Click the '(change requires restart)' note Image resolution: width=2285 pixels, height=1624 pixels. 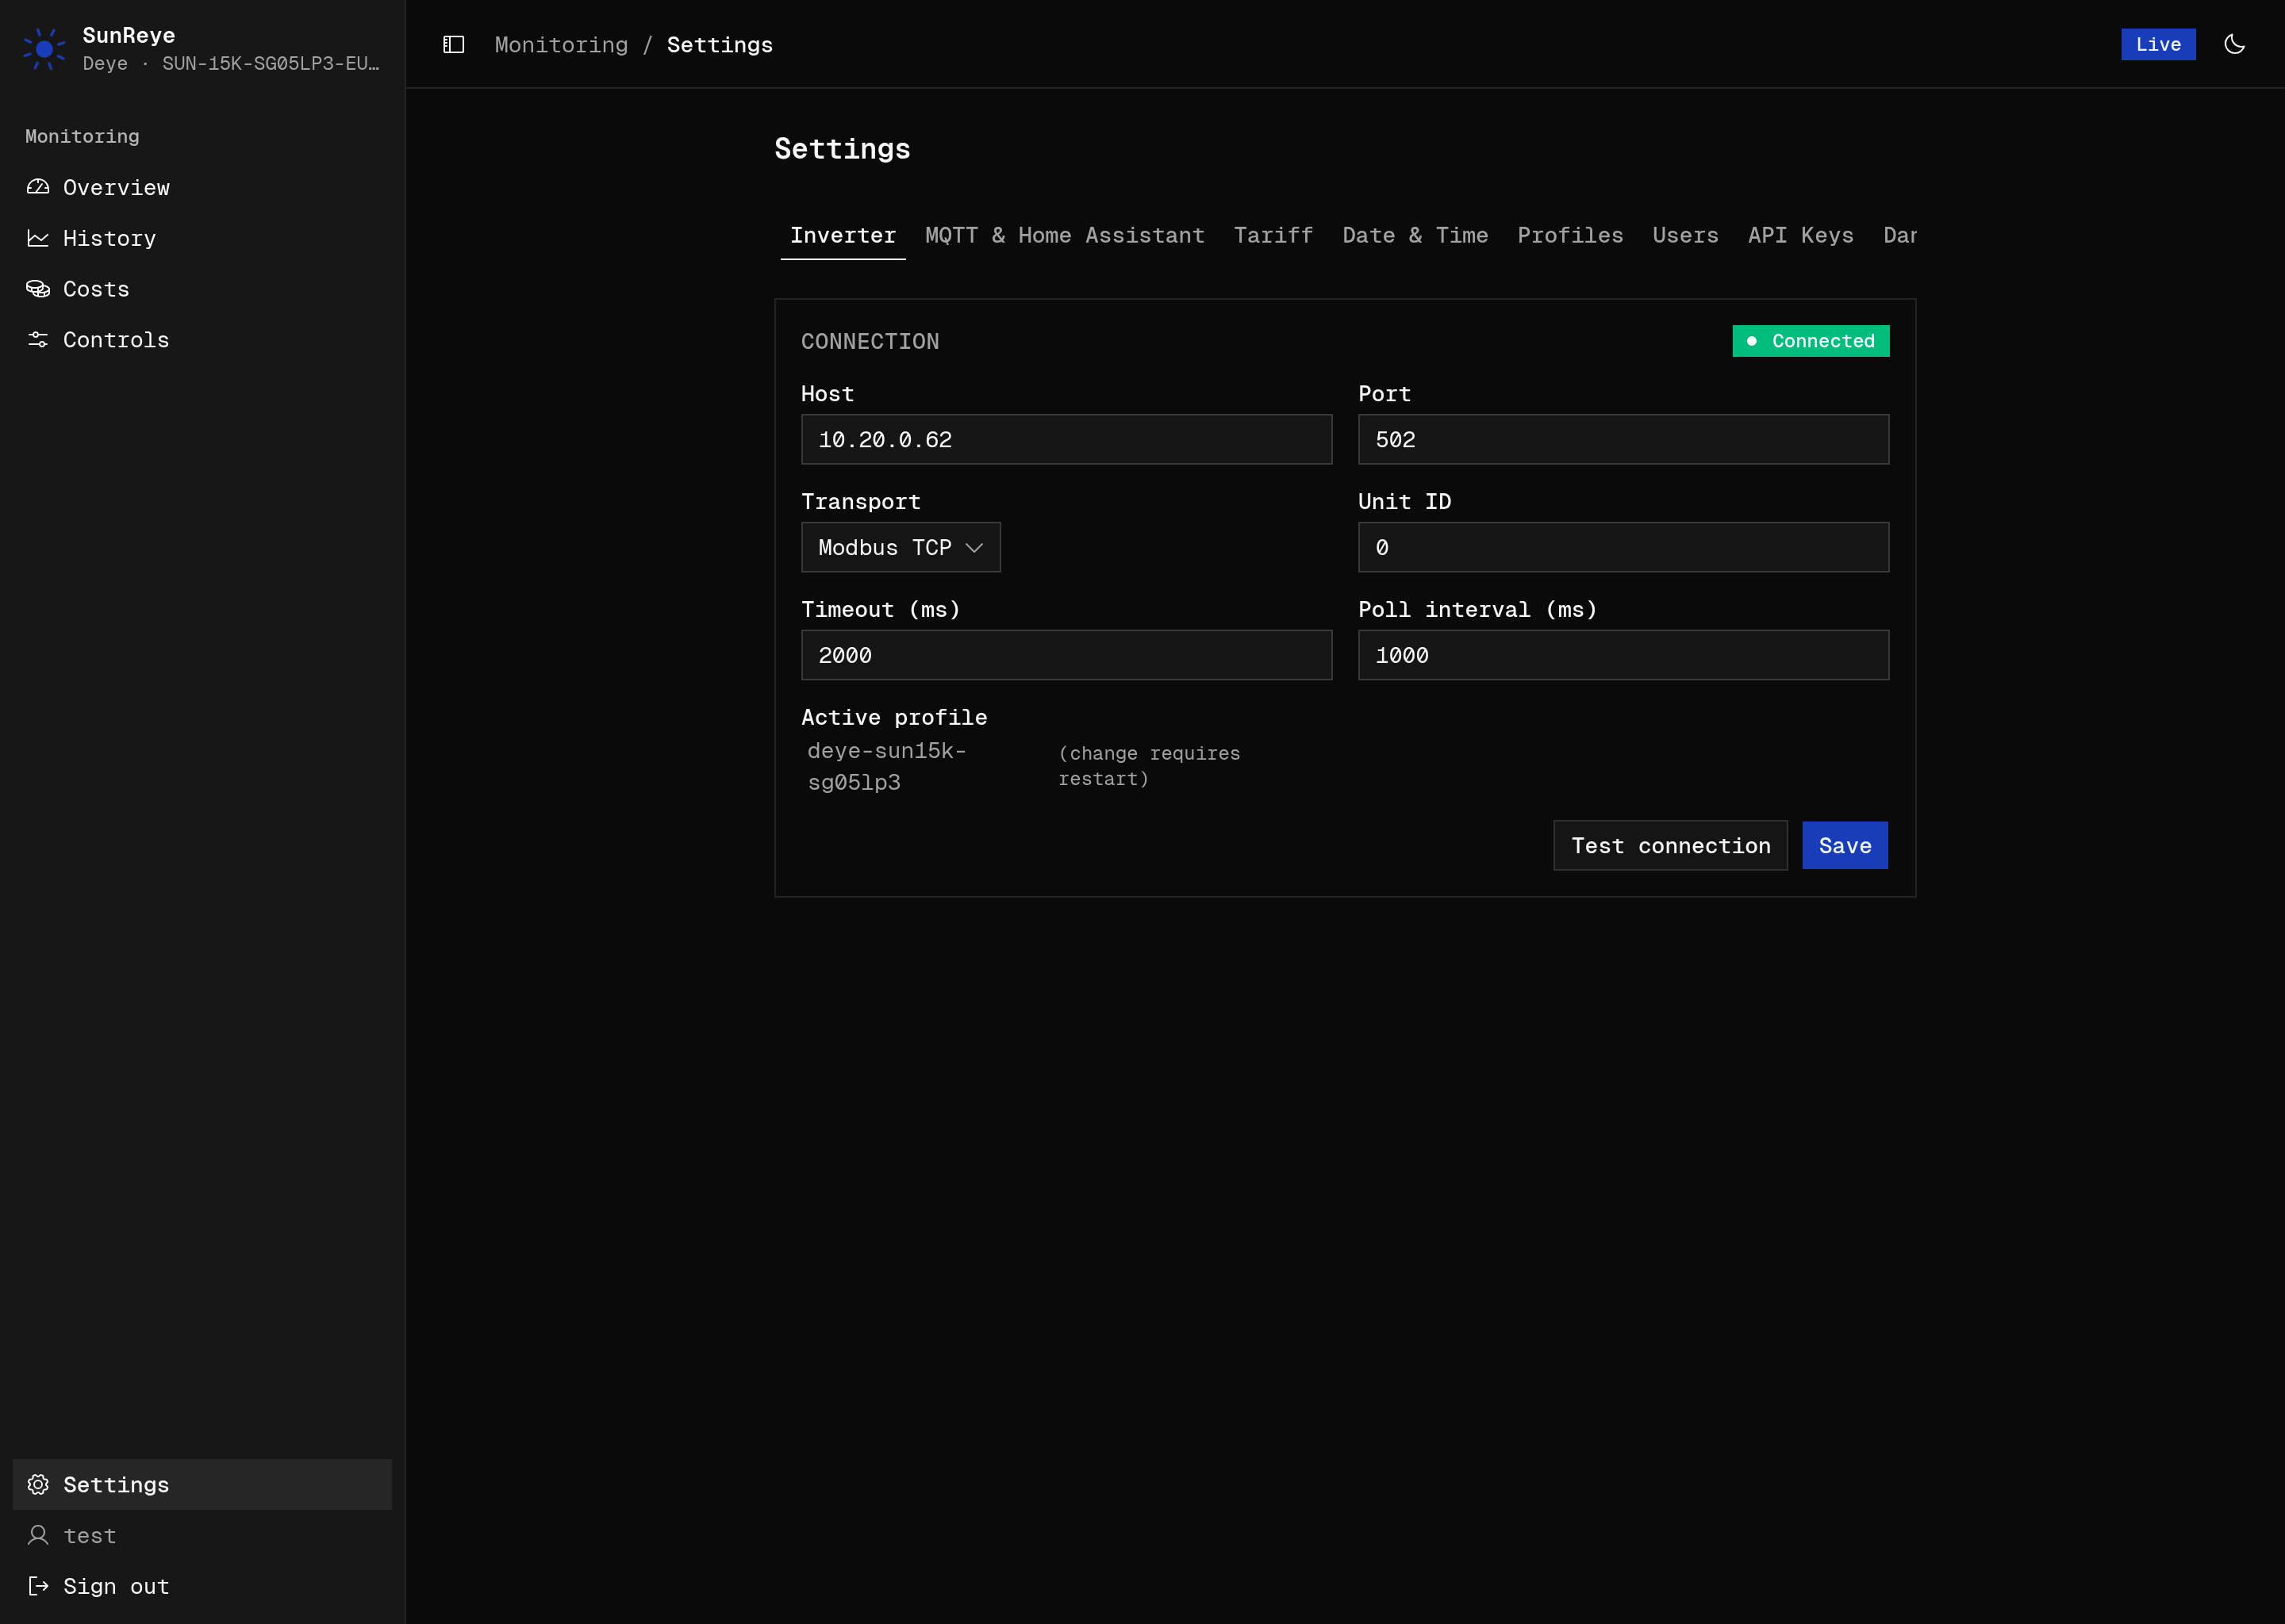pyautogui.click(x=1149, y=766)
